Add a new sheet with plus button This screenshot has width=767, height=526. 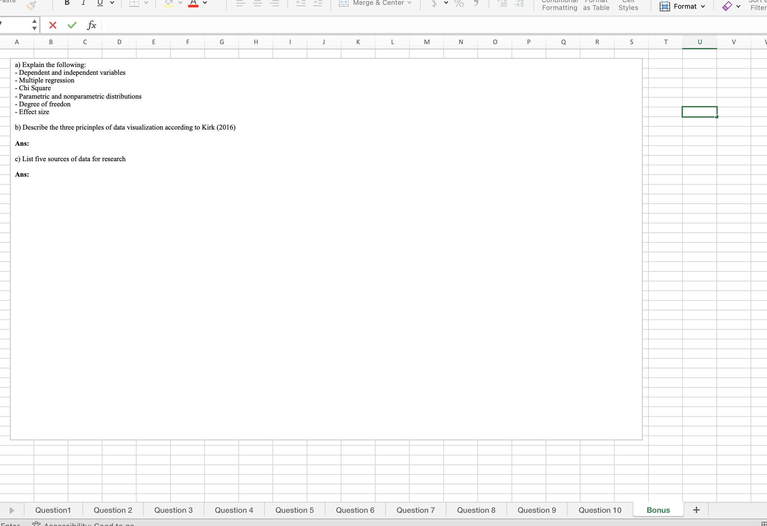click(697, 510)
